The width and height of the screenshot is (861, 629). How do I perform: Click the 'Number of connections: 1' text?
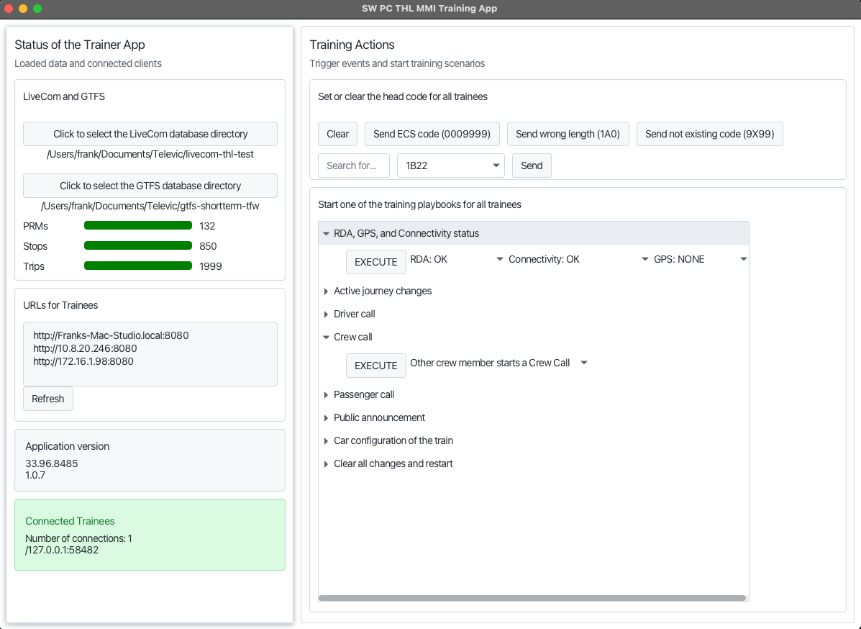[x=78, y=539]
